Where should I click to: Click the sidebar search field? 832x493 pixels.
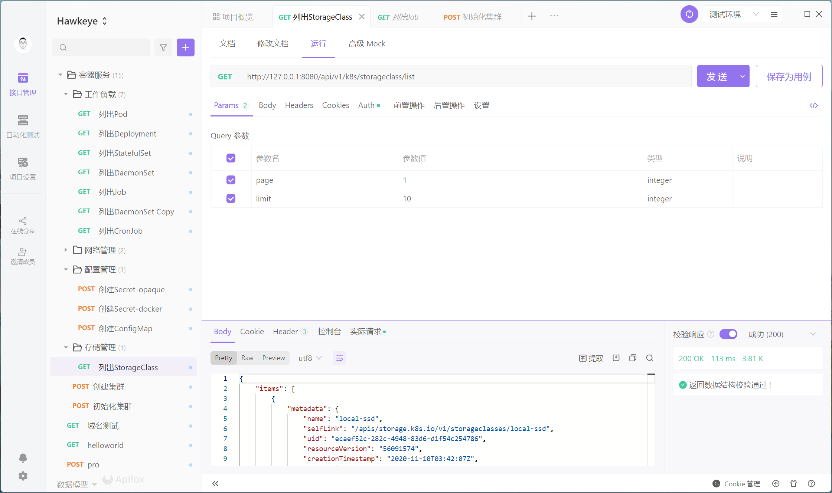click(x=101, y=47)
